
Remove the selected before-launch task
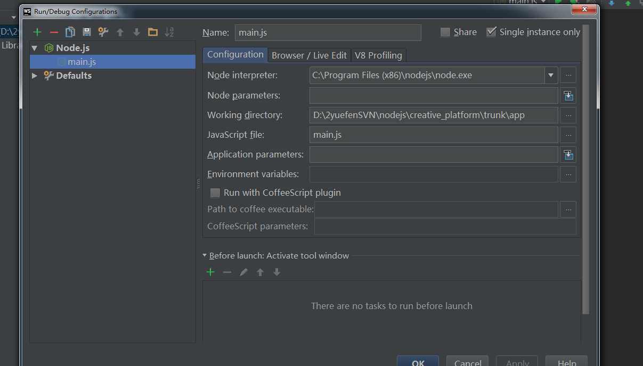pos(227,272)
